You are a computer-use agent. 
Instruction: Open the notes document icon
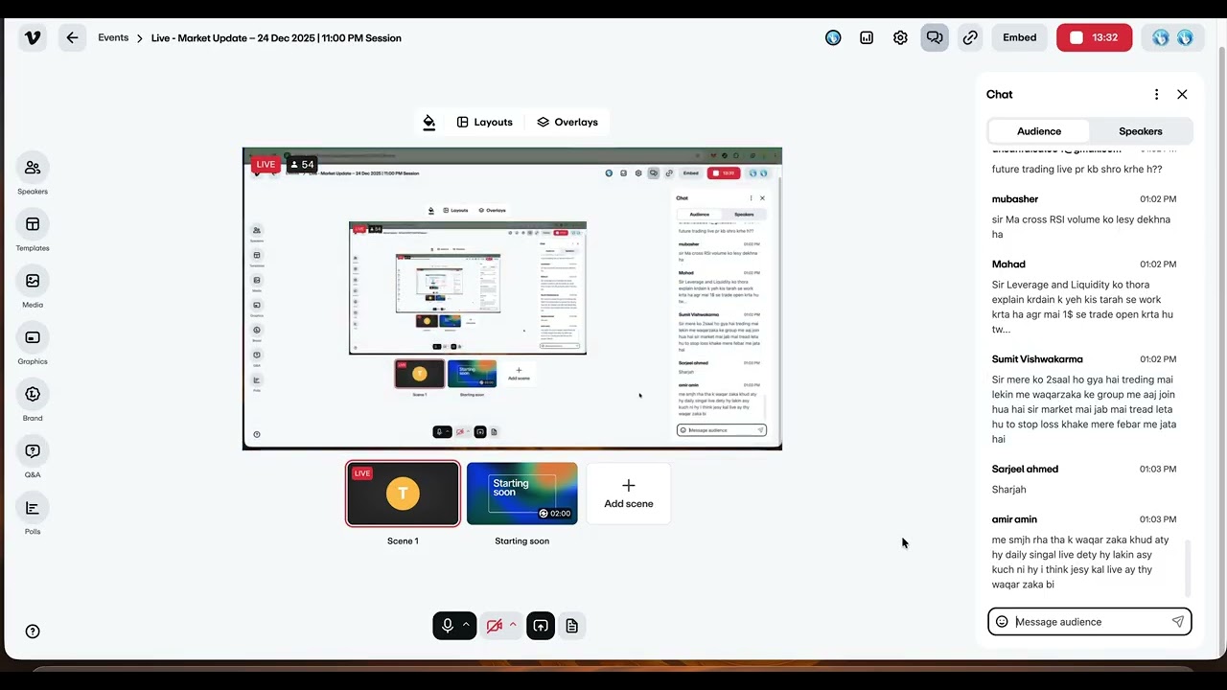tap(572, 626)
